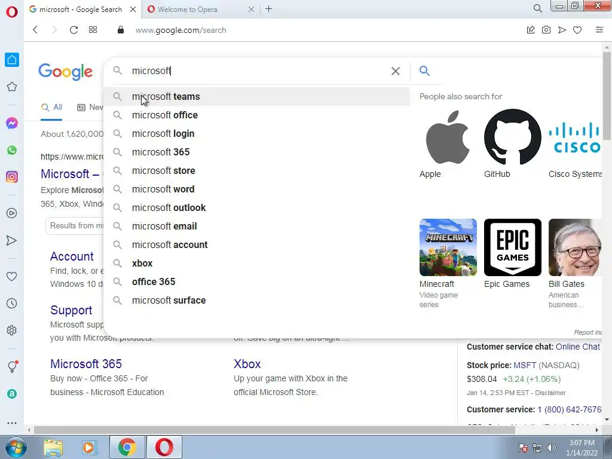Choose suggestion 'microsoft surface'

click(257, 300)
